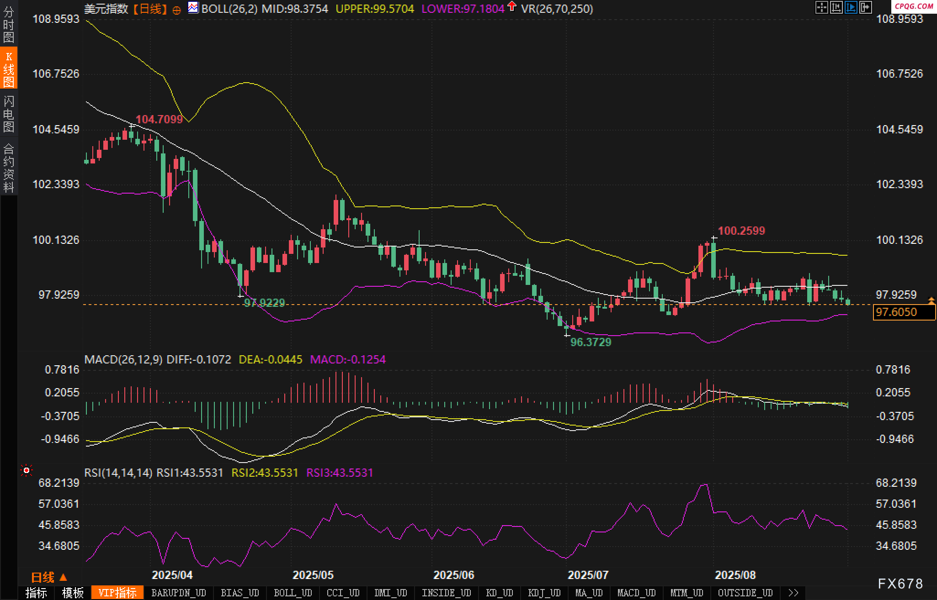Apply BARUPDN_UD indicator
This screenshot has width=937, height=600.
179,593
